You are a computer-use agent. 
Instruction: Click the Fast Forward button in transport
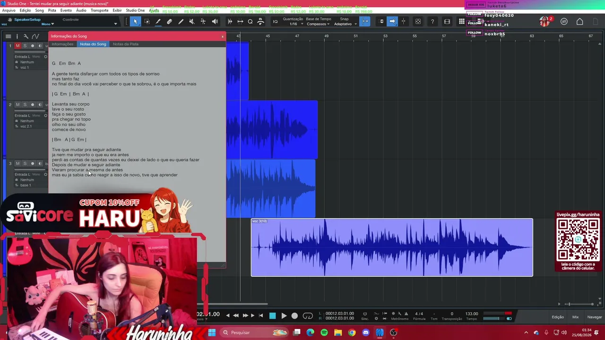pyautogui.click(x=245, y=315)
